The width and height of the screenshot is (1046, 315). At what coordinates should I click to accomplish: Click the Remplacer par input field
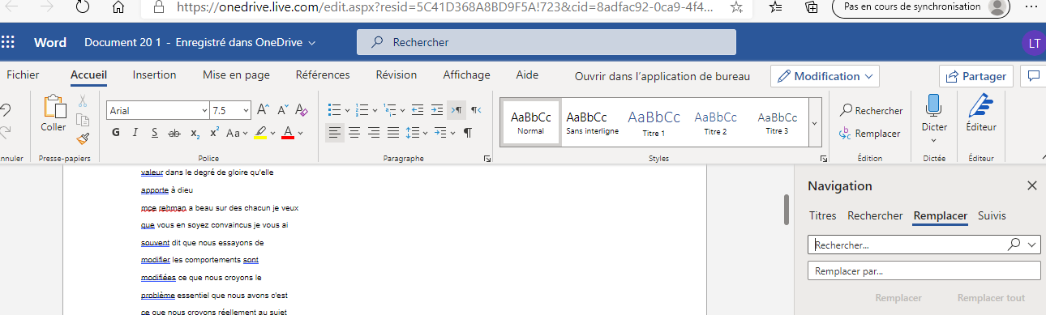(924, 271)
